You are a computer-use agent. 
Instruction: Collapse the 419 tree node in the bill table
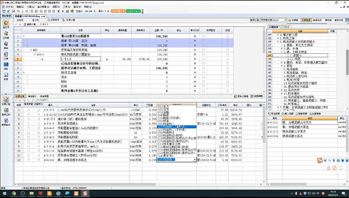click(31, 50)
